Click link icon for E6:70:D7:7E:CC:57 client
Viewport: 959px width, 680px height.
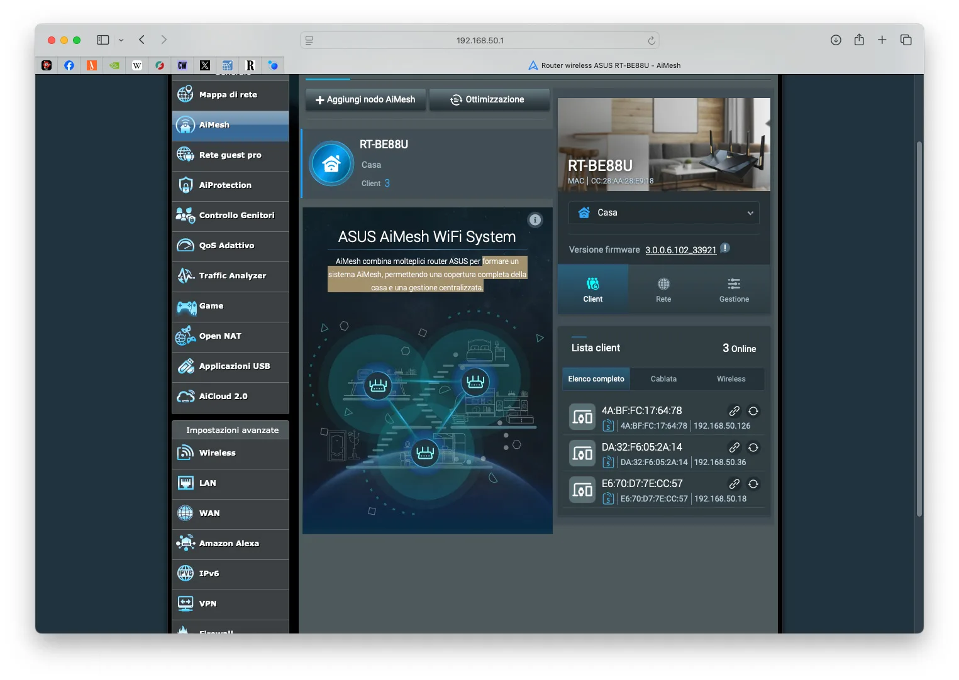pos(734,484)
